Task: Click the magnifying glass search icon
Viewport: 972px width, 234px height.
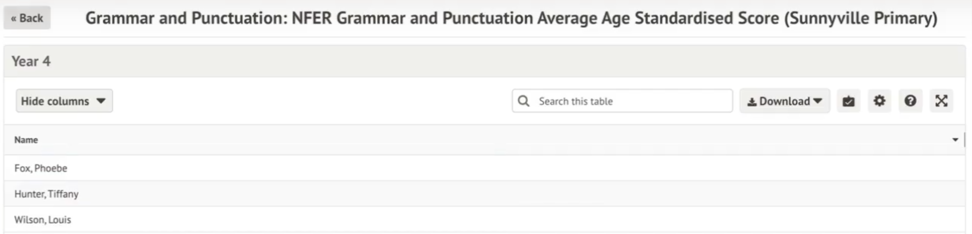Action: pos(523,101)
